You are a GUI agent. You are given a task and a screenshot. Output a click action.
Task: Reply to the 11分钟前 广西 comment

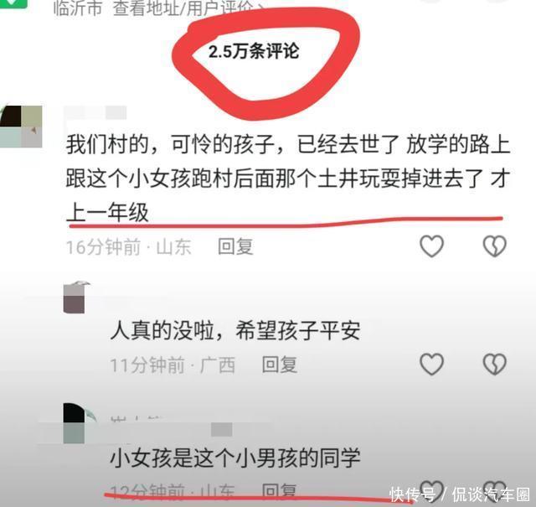point(279,365)
